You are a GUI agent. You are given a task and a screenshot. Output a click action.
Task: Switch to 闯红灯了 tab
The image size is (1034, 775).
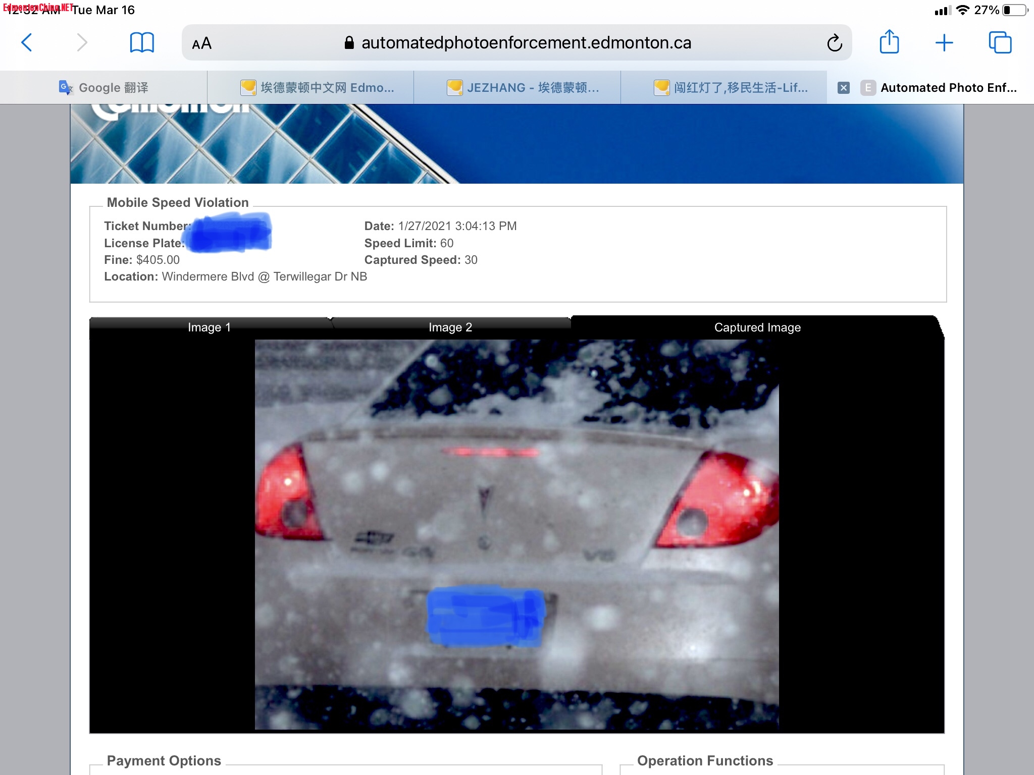(731, 88)
